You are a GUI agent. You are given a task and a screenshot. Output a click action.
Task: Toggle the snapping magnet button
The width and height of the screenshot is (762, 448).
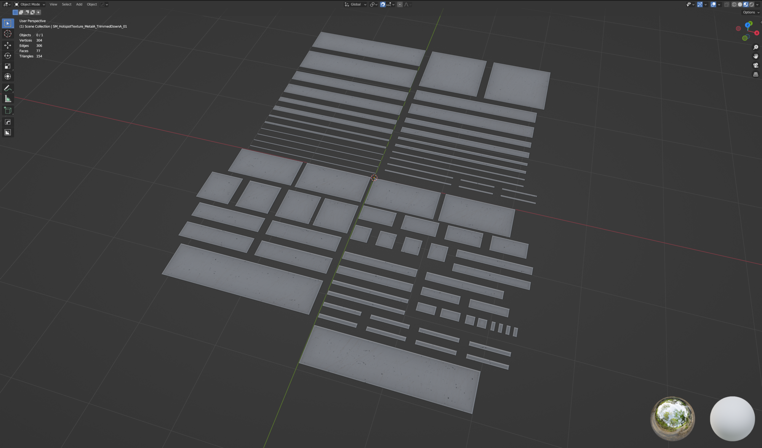tap(383, 5)
